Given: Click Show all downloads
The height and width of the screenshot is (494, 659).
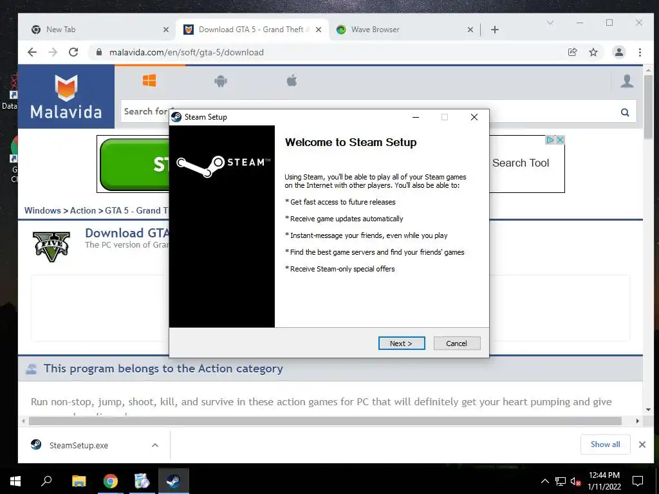Looking at the screenshot, I should [x=605, y=444].
